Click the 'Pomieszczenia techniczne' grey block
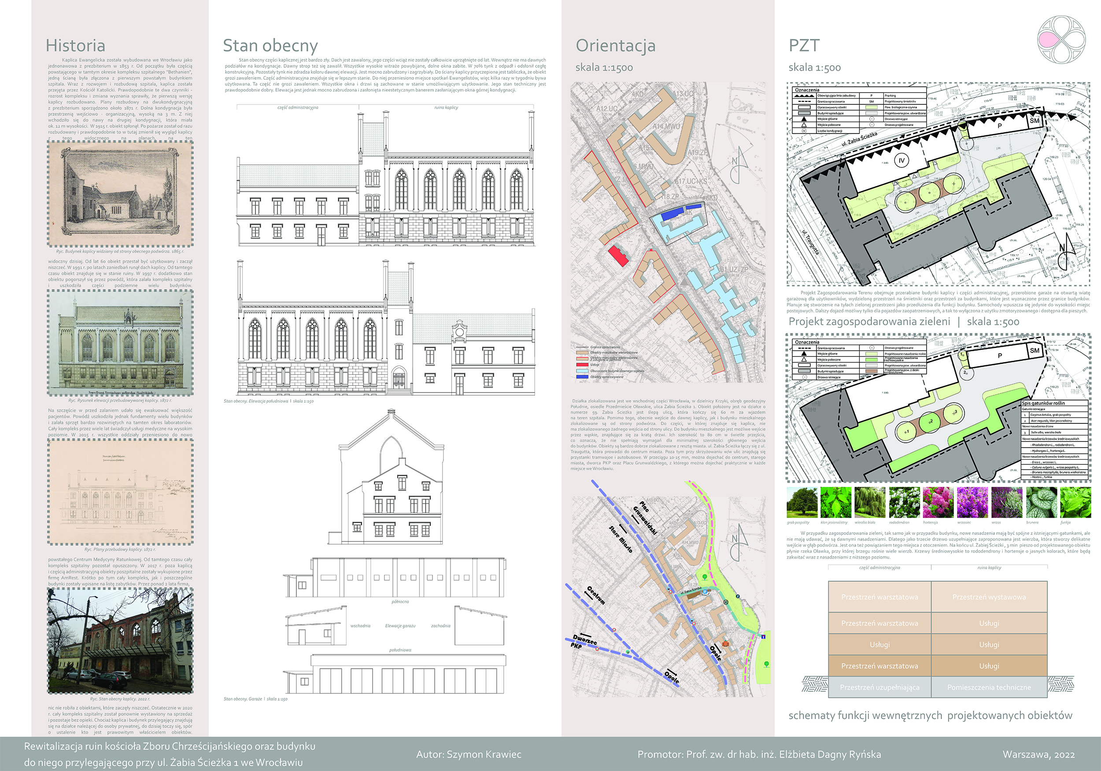 (x=989, y=687)
